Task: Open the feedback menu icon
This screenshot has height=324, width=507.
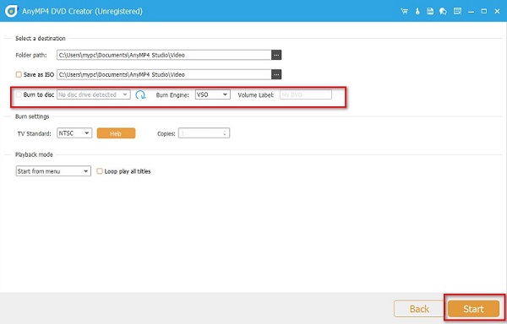Action: point(457,11)
